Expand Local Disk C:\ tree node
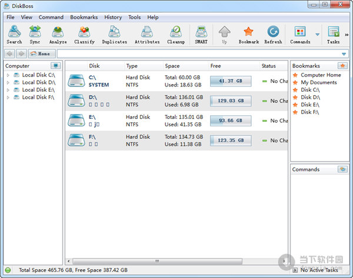The width and height of the screenshot is (353, 278). 8,75
